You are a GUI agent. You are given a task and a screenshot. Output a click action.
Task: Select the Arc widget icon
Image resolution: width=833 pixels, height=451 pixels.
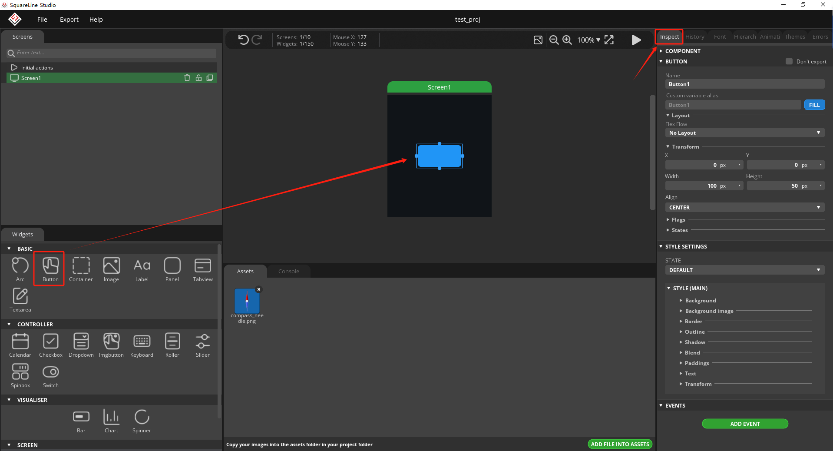coord(20,266)
